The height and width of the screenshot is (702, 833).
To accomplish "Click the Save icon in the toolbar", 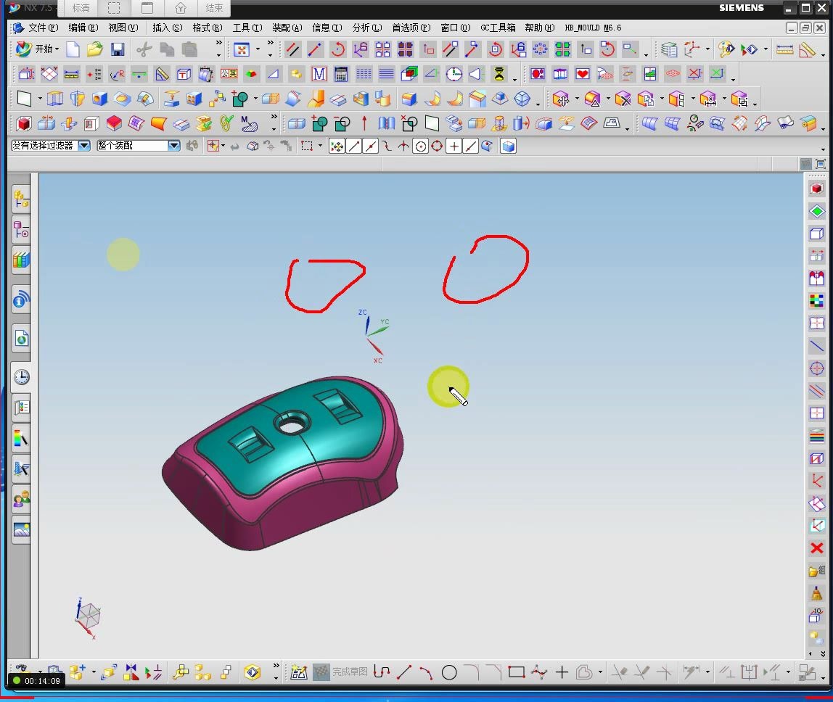I will coord(117,49).
